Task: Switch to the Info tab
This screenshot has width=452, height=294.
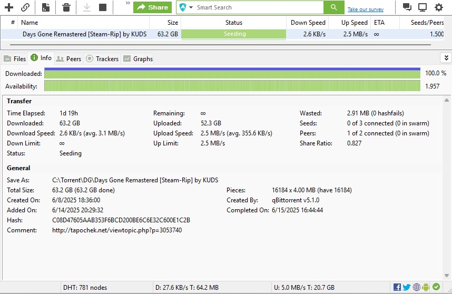Action: [x=41, y=58]
